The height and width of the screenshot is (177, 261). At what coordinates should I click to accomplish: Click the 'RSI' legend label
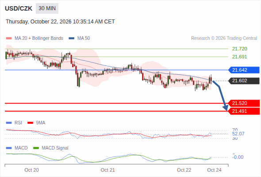pyautogui.click(x=18, y=123)
